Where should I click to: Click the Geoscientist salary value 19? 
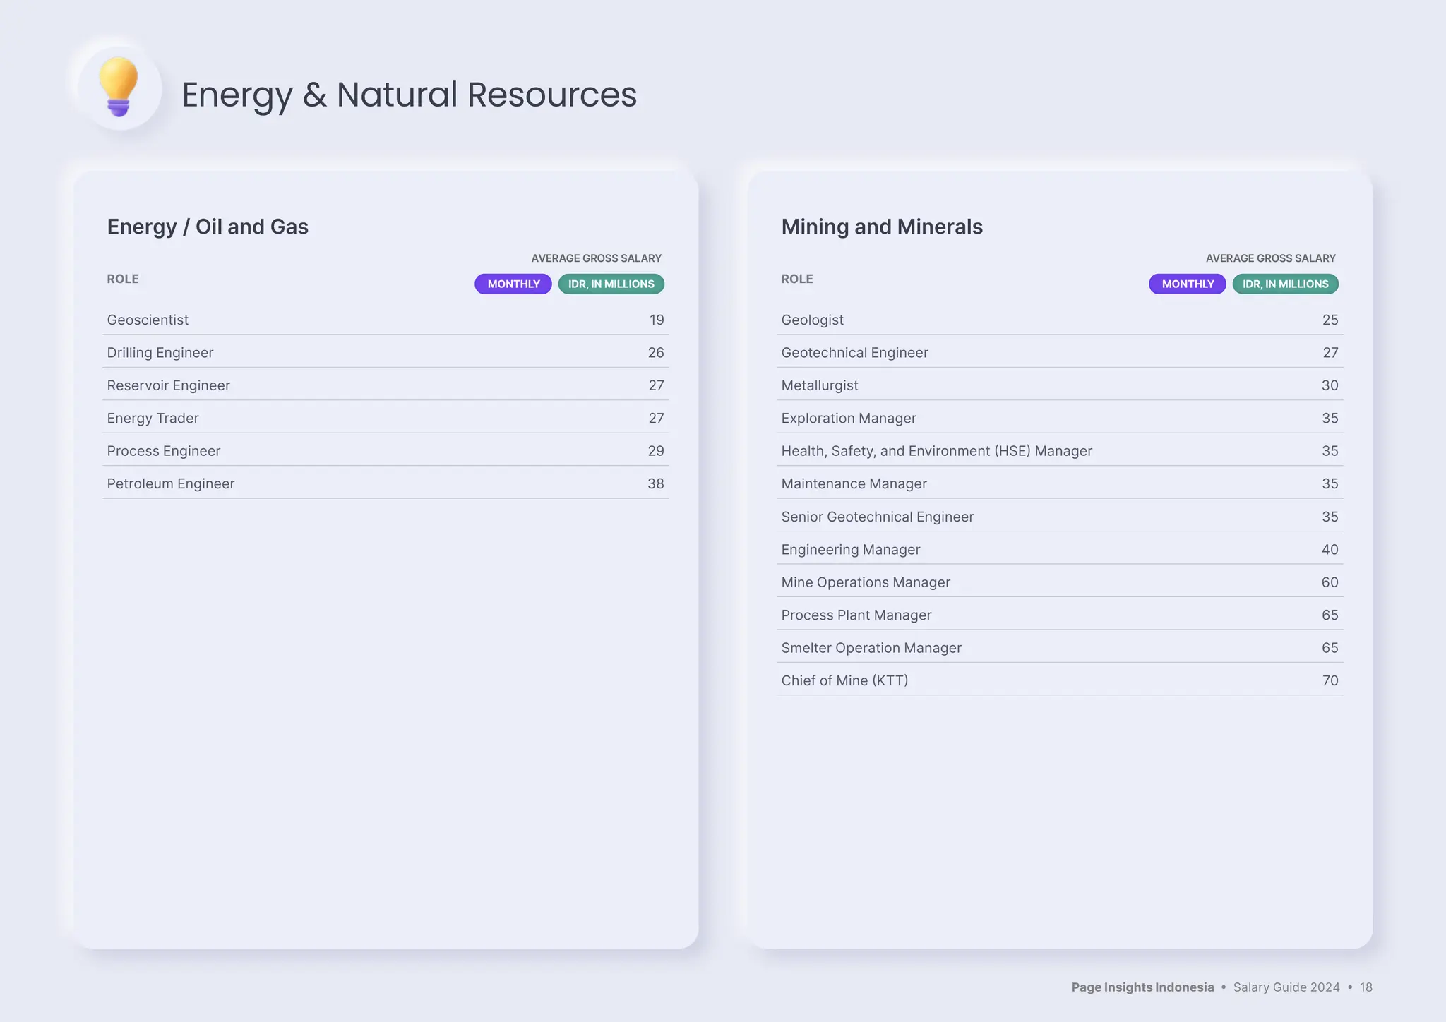pyautogui.click(x=657, y=320)
